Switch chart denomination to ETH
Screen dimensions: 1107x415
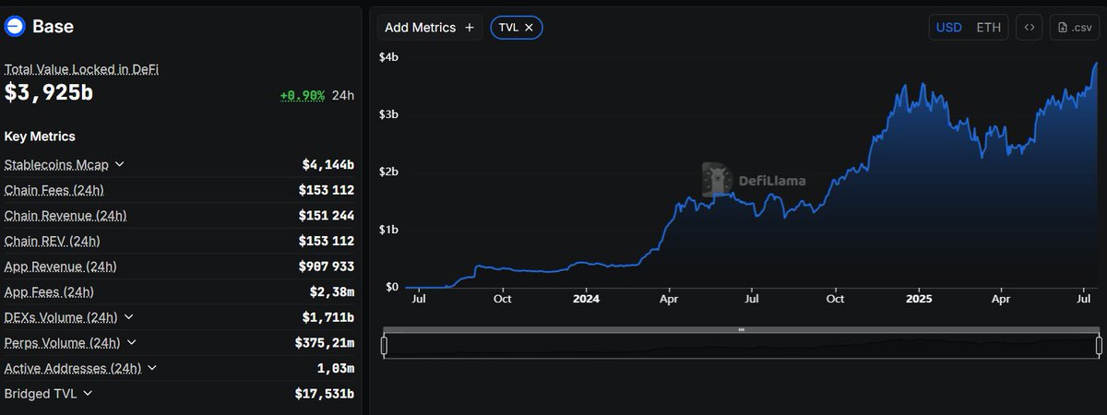(x=989, y=28)
